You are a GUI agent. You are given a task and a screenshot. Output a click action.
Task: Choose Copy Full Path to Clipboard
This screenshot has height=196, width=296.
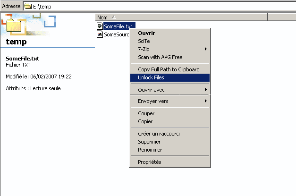coord(169,69)
